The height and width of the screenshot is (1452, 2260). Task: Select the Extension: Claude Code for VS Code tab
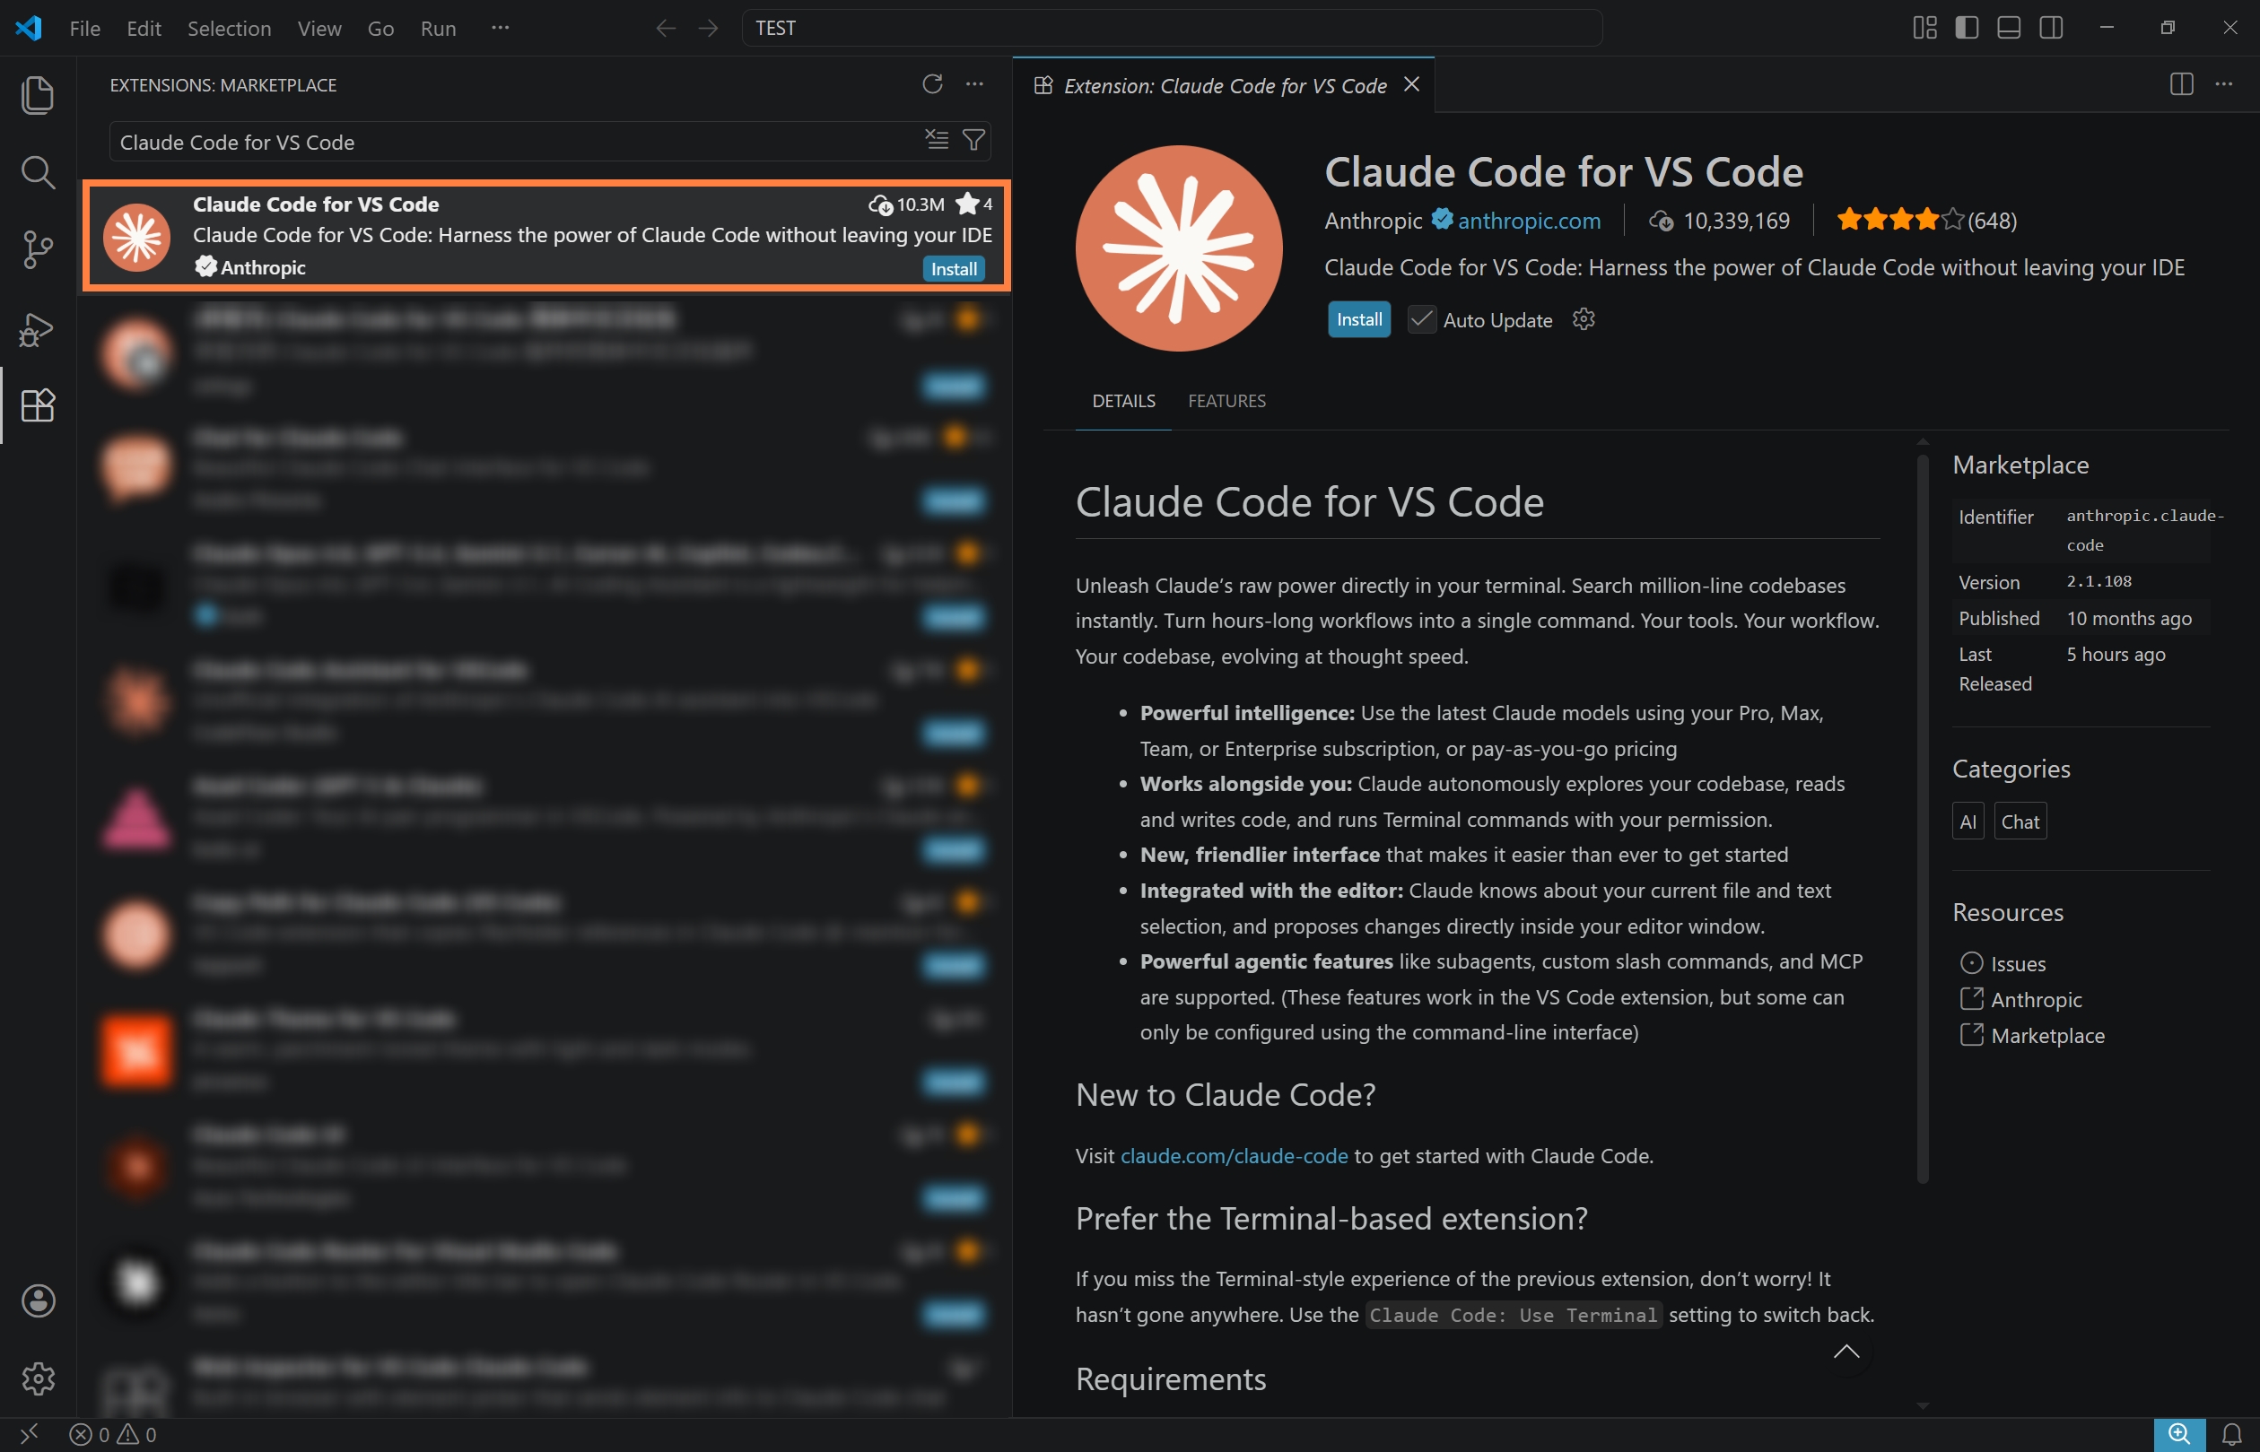[x=1225, y=86]
